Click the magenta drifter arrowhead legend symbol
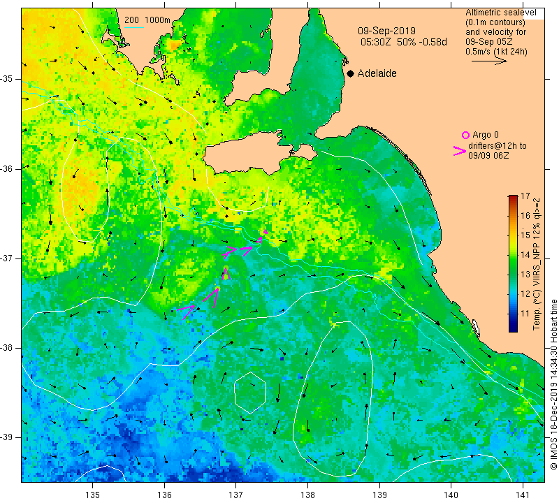 460,151
